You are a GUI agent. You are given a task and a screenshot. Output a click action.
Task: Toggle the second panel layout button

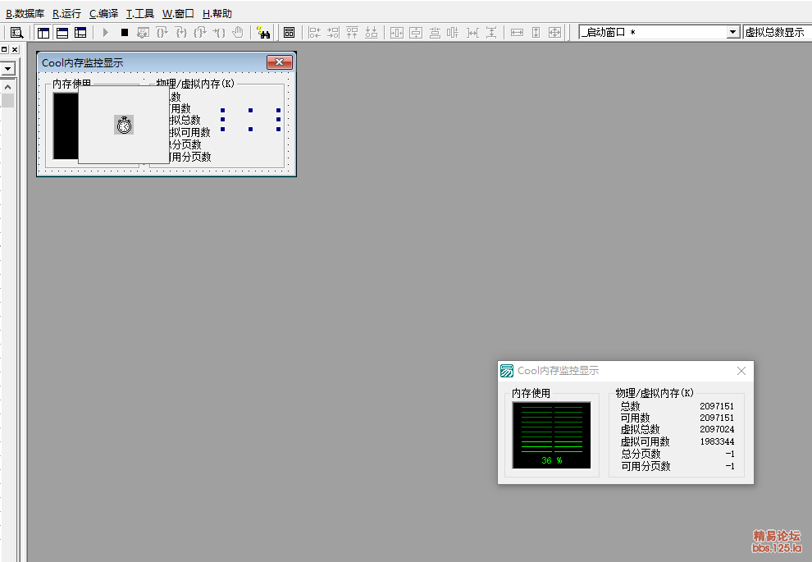click(62, 32)
